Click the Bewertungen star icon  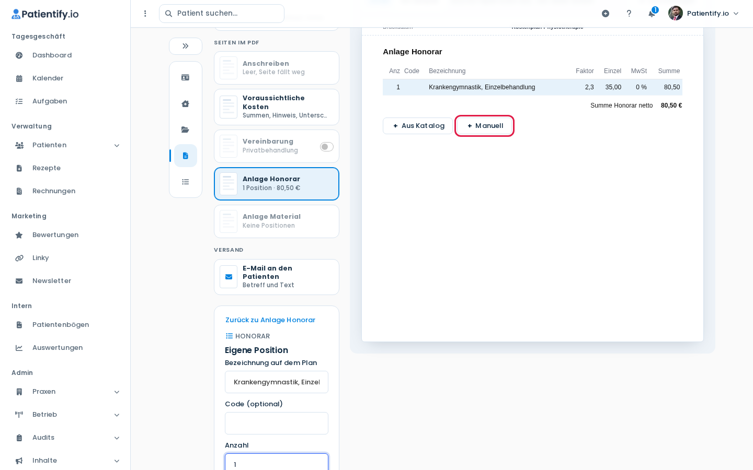19,235
